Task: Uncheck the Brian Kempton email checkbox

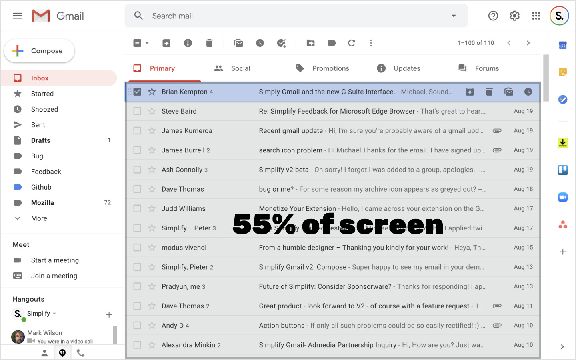Action: tap(137, 92)
